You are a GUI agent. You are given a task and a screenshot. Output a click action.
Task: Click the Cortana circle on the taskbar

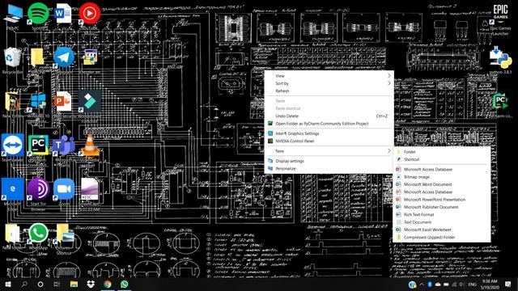coord(40,284)
